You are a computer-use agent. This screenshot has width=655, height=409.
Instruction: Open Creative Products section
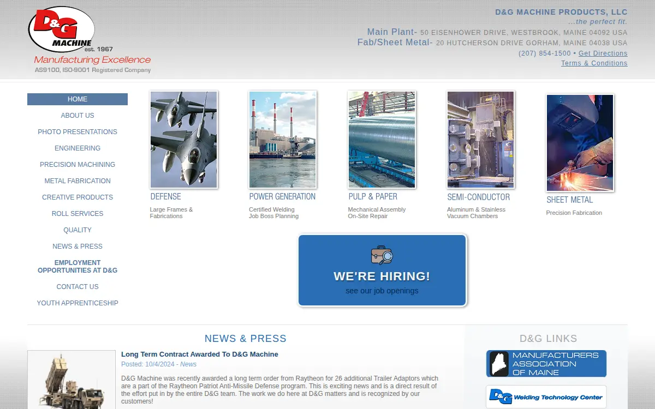coord(78,197)
